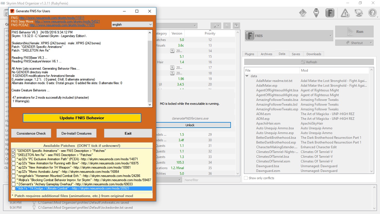Click the mod list vertical scrollbar
The height and width of the screenshot is (214, 380).
click(x=238, y=103)
